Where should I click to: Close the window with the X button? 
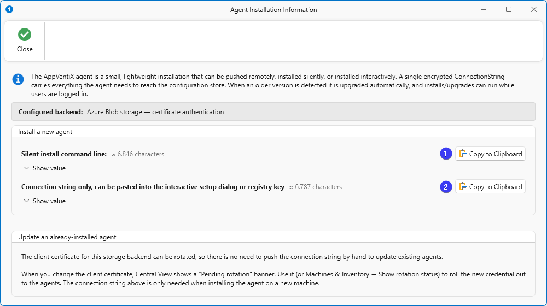coord(534,9)
